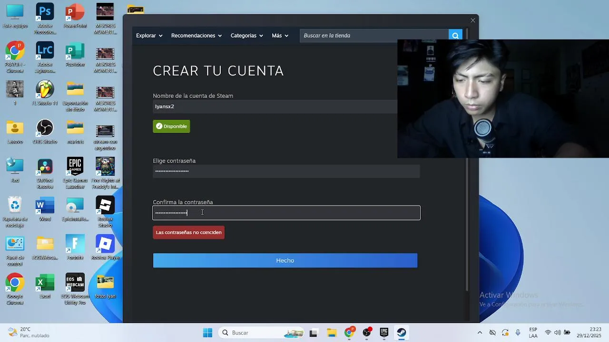Viewport: 609px width, 342px height.
Task: Select the FL Studio 11 icon
Action: click(x=45, y=94)
